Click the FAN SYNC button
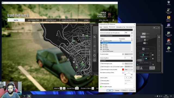 pyautogui.click(x=152, y=68)
